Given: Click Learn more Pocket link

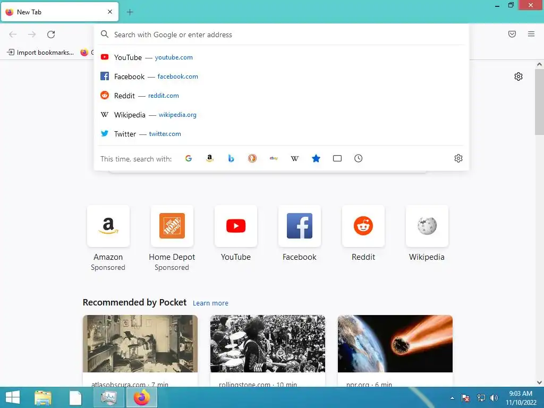Looking at the screenshot, I should click(210, 303).
